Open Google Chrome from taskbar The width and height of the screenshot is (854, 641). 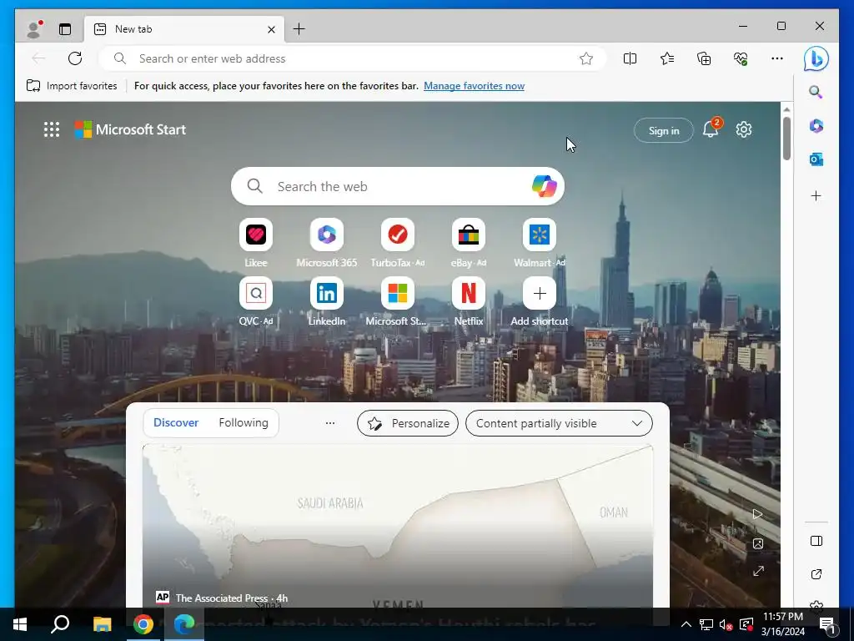(143, 624)
